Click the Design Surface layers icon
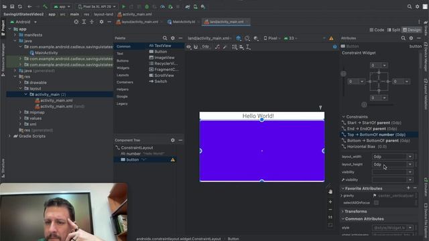The image size is (429, 241). [x=239, y=38]
